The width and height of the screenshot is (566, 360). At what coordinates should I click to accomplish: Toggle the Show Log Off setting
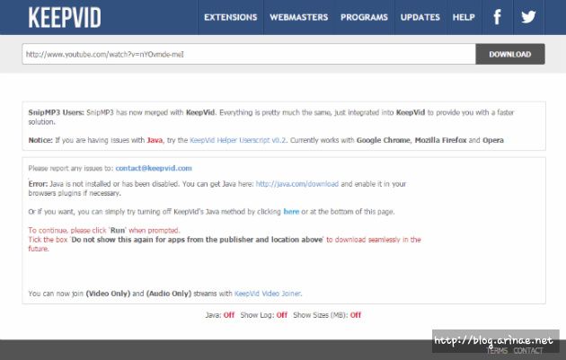281,315
